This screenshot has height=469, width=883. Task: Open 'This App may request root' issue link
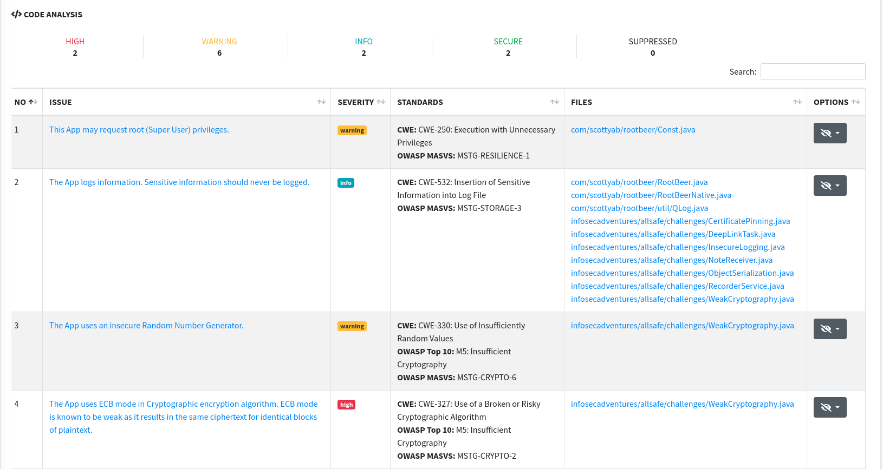click(x=139, y=130)
